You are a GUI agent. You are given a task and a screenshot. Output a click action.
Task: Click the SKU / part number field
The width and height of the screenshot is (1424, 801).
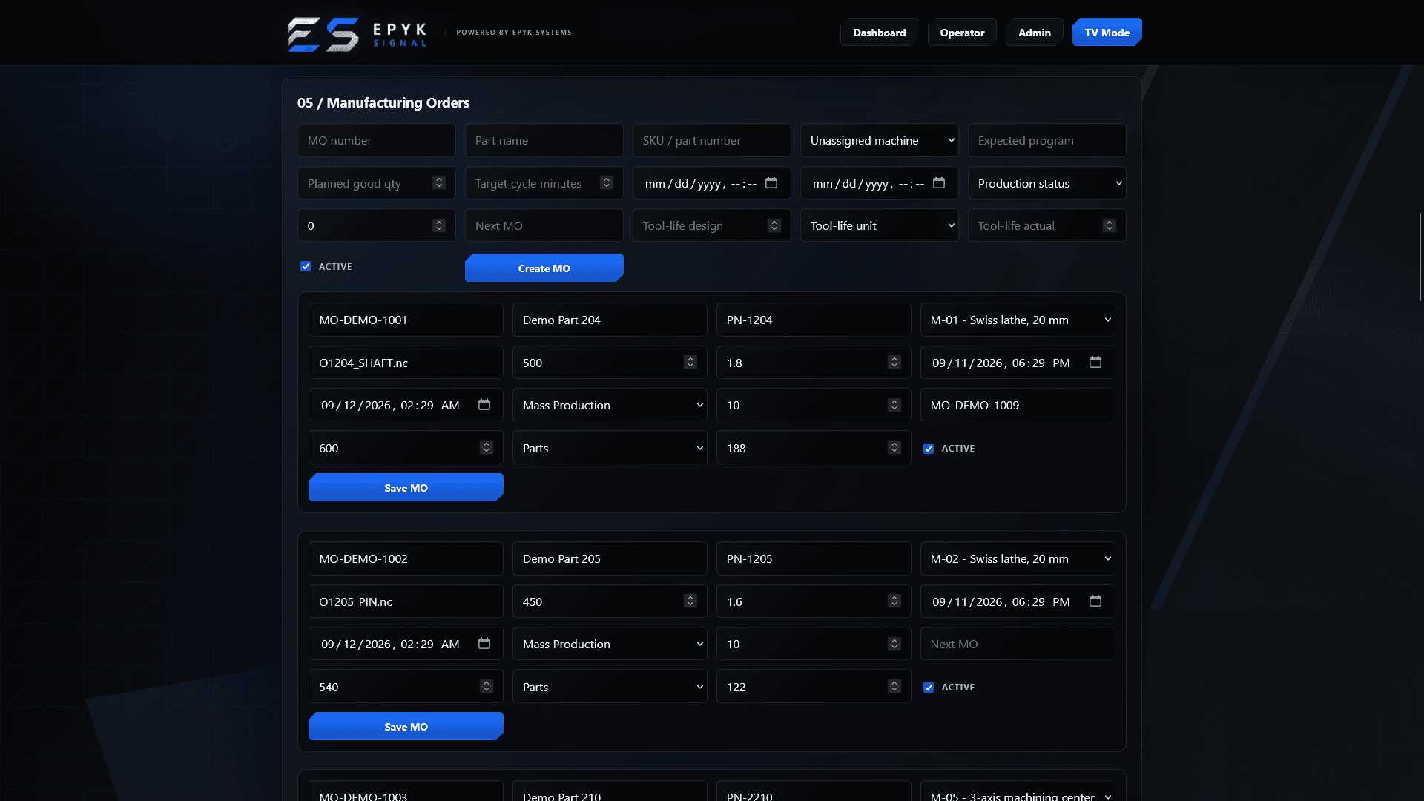[x=711, y=140]
